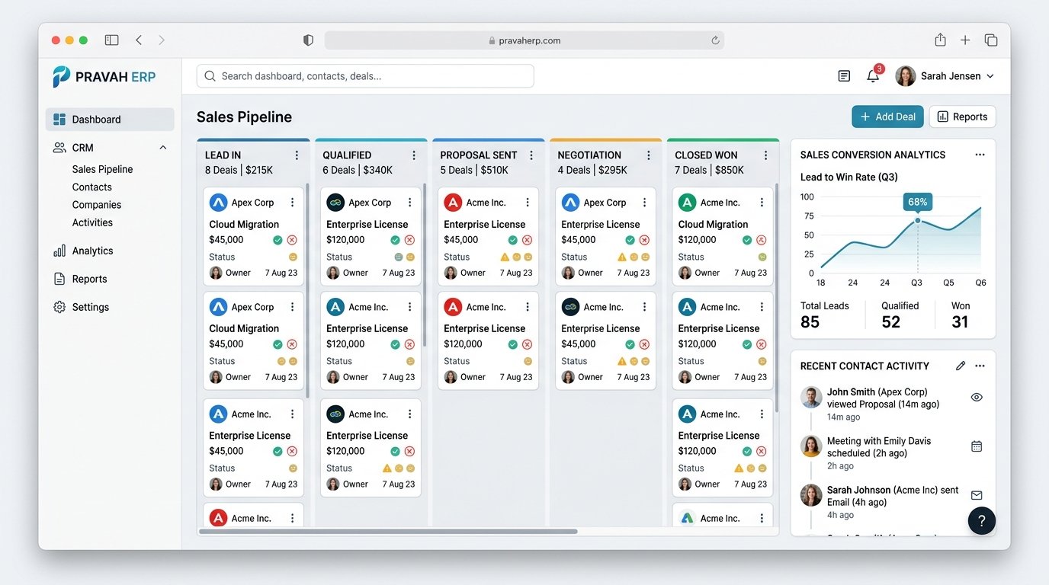Click the horizontal pipeline scrollbar

[x=388, y=531]
